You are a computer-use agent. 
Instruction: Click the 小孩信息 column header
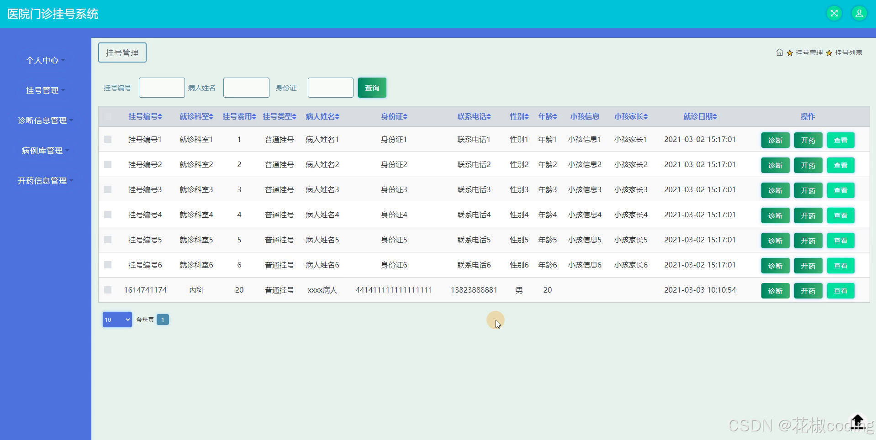tap(585, 116)
